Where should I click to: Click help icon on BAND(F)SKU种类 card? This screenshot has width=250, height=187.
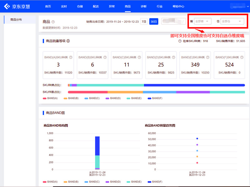point(242,57)
